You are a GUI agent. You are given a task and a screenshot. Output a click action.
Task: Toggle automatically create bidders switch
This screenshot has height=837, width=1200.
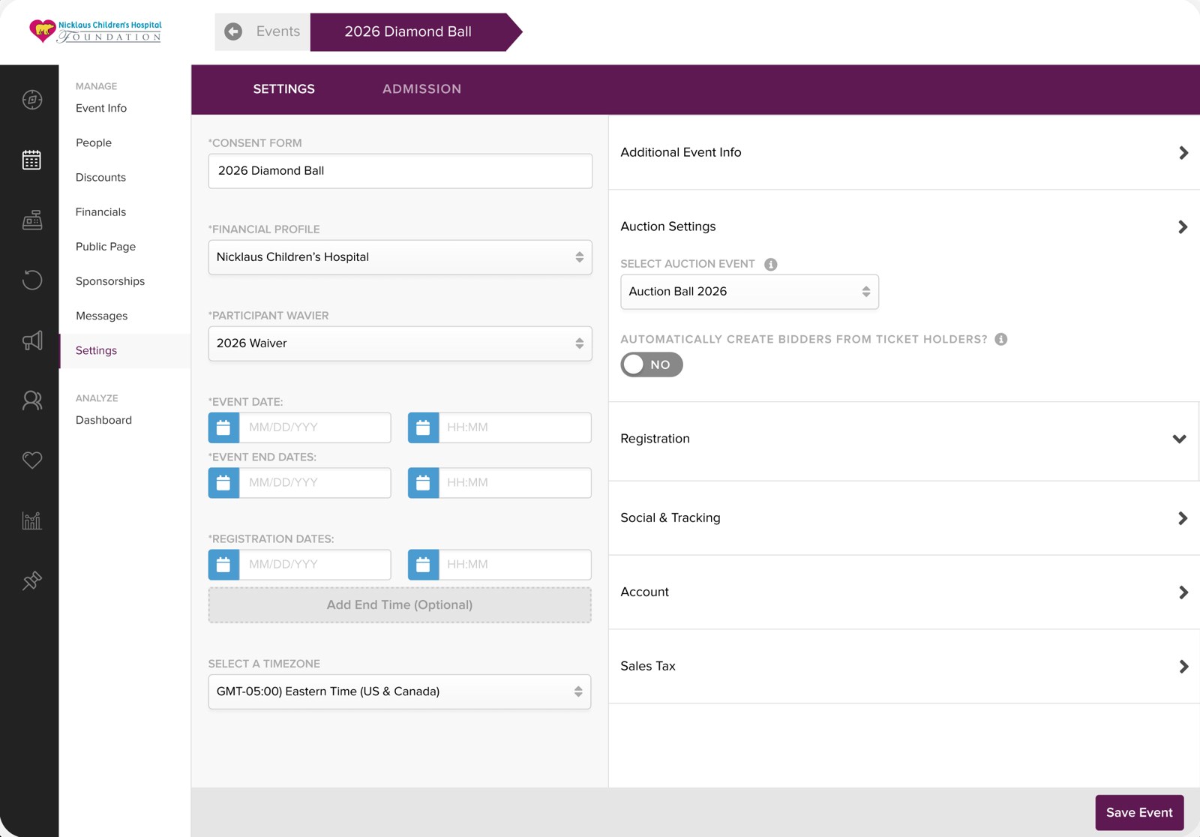pos(652,364)
